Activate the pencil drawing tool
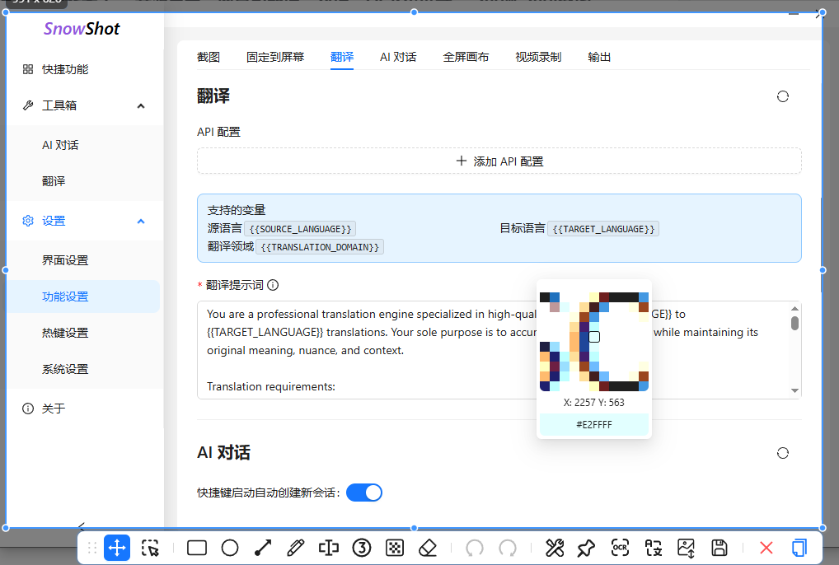 (295, 548)
